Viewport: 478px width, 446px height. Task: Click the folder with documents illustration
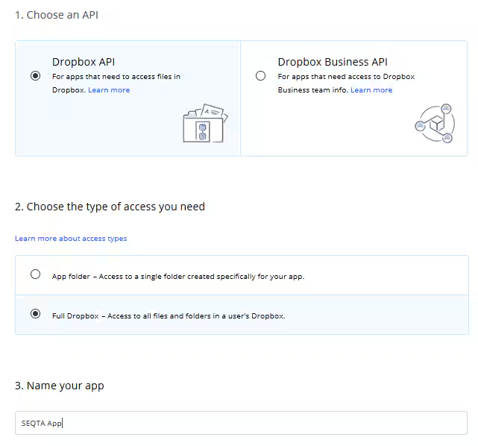coord(205,123)
